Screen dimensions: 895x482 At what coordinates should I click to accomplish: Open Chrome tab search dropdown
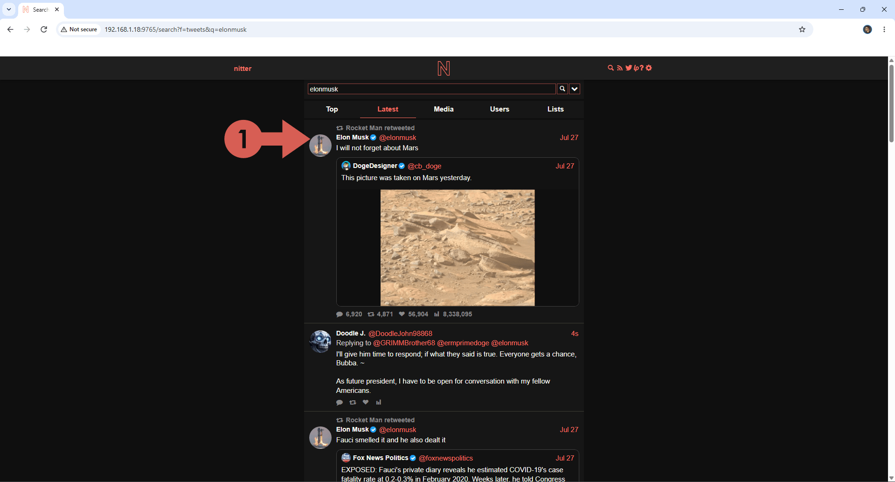tap(9, 9)
